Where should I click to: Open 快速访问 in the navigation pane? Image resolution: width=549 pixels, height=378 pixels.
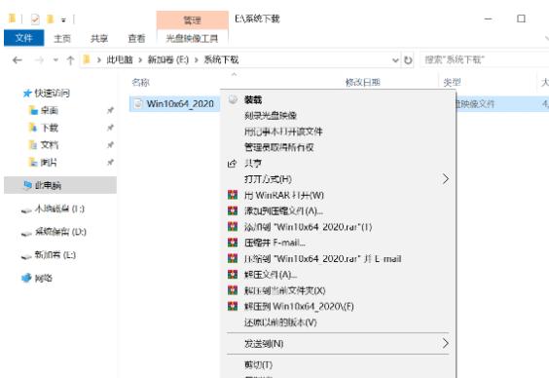(x=52, y=94)
